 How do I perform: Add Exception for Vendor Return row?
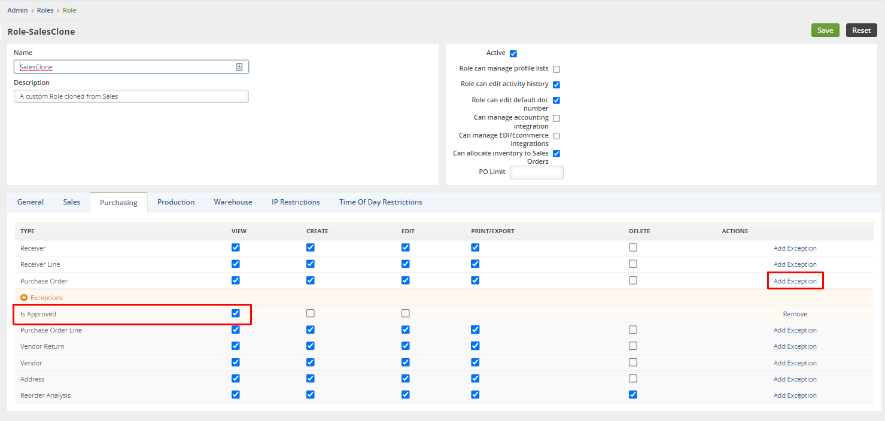click(x=795, y=346)
